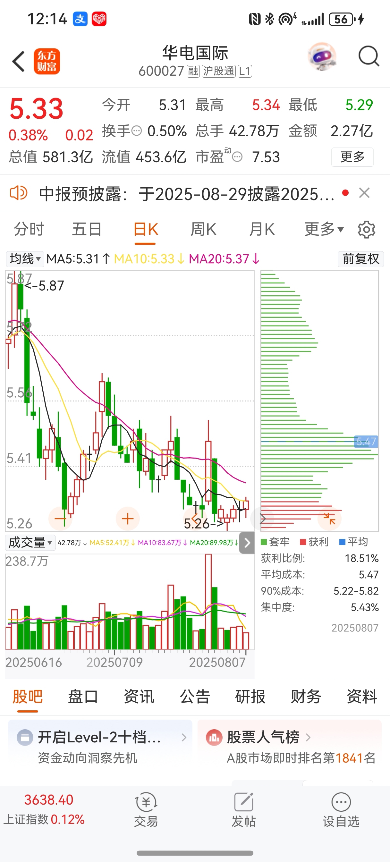390x862 pixels.
Task: Tap A股市场即时排名第1841名 text
Action: [301, 758]
